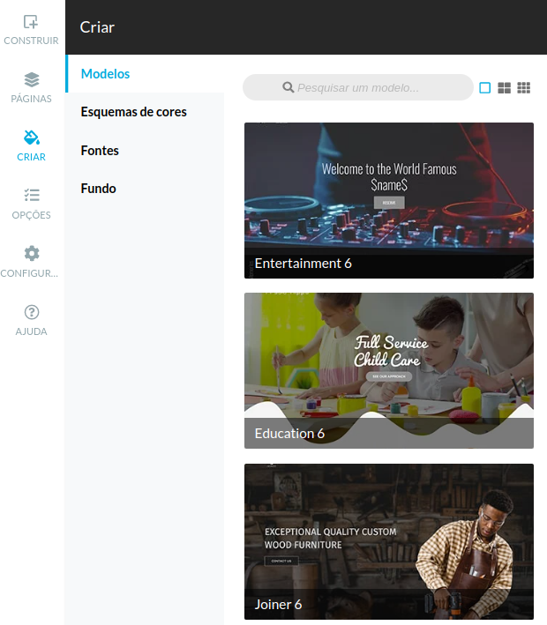Choose the Entertainment 6 template
Image resolution: width=547 pixels, height=625 pixels.
388,190
